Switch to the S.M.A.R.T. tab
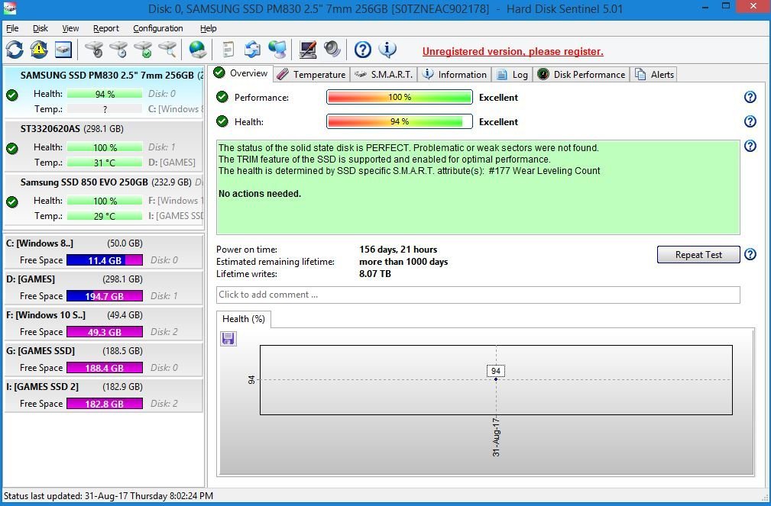The width and height of the screenshot is (771, 506). point(384,74)
